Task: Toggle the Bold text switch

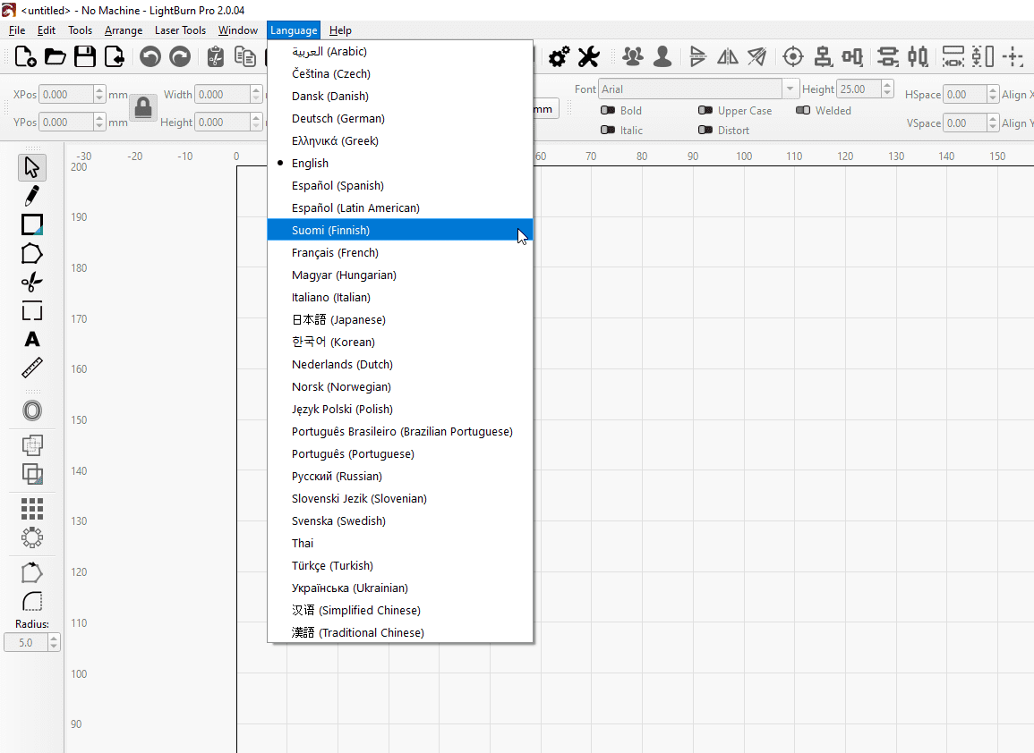Action: (607, 111)
